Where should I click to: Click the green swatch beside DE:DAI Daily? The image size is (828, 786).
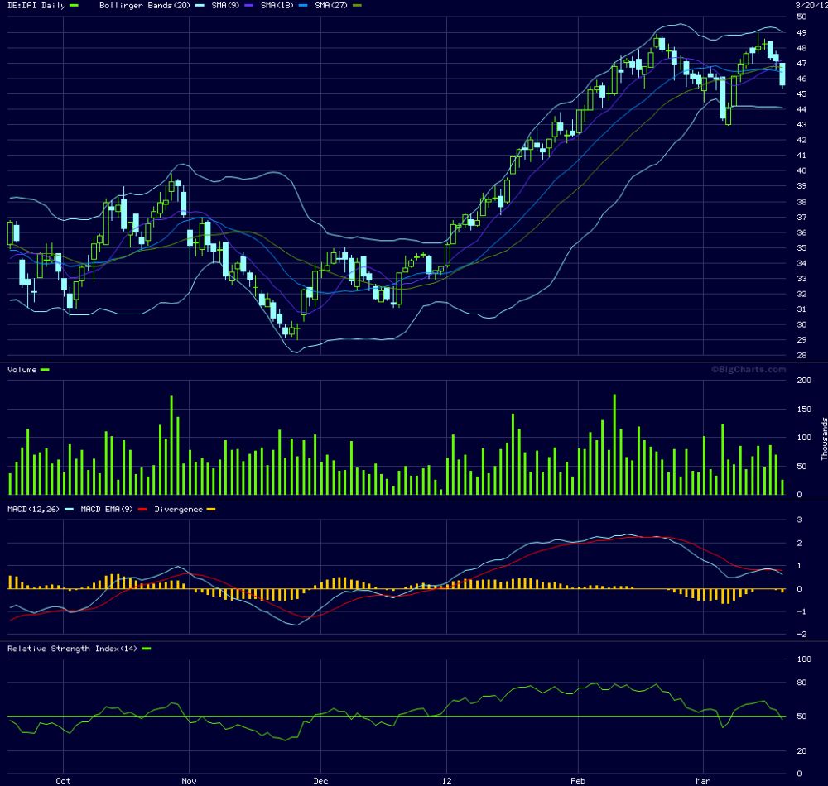tap(74, 6)
